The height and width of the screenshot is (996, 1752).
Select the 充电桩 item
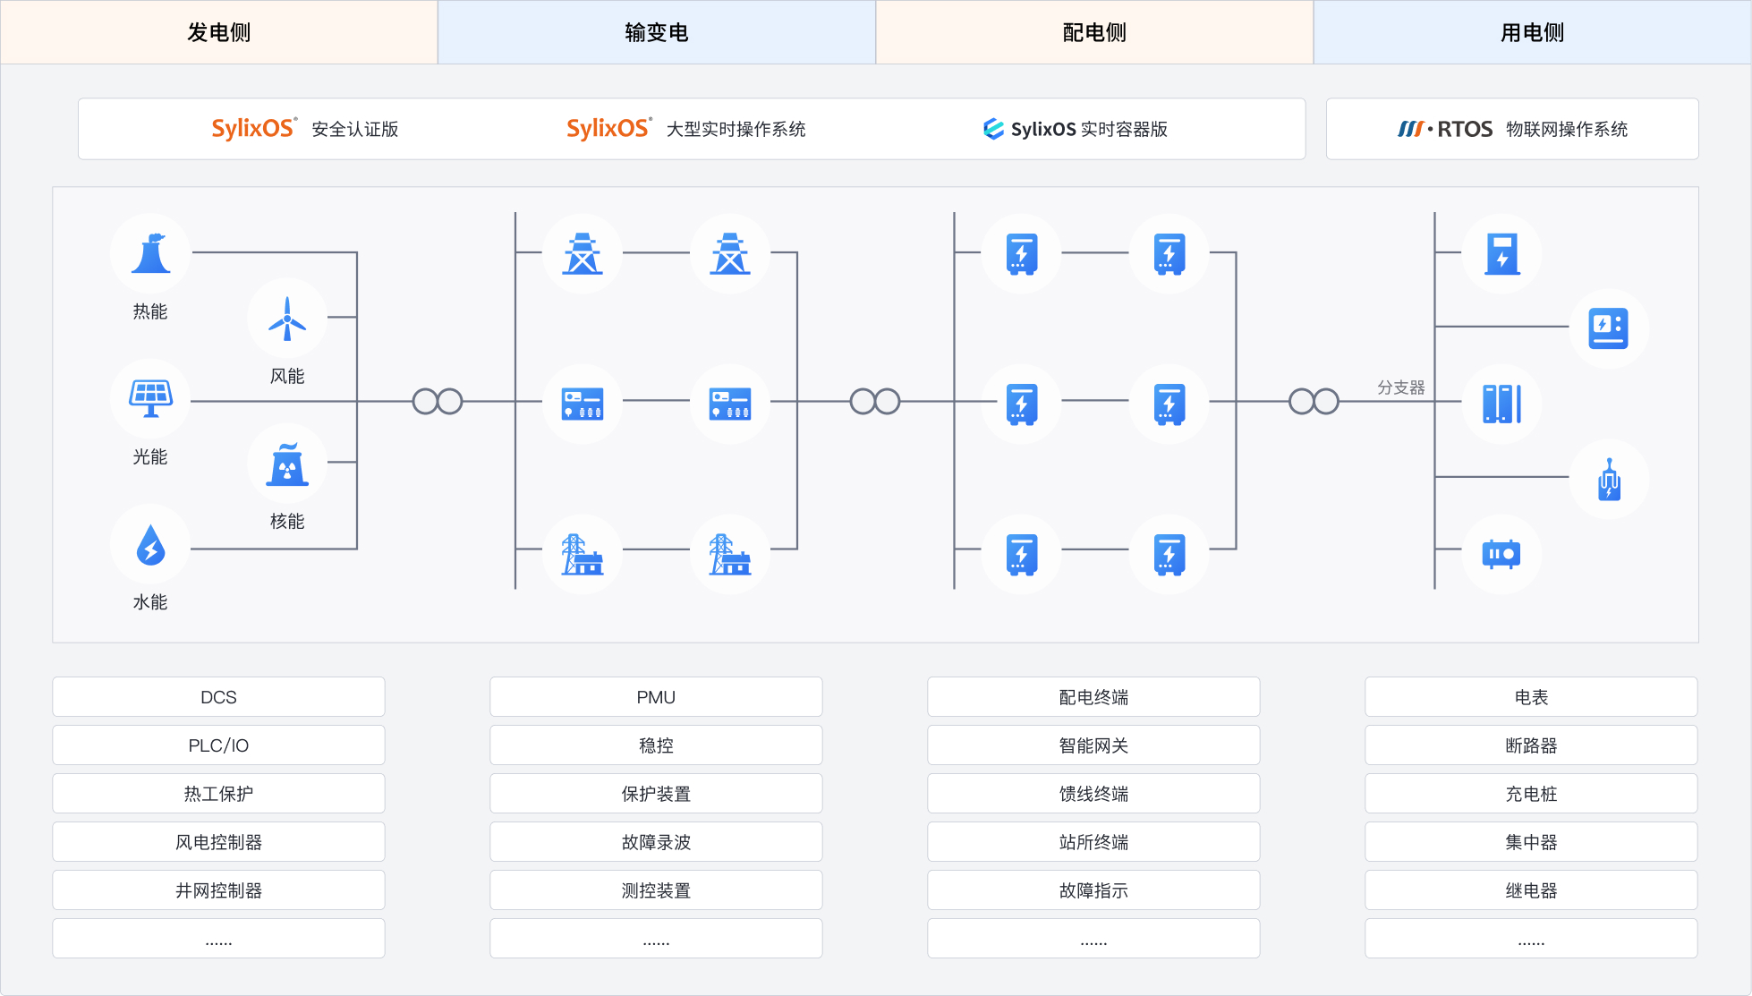[1531, 794]
